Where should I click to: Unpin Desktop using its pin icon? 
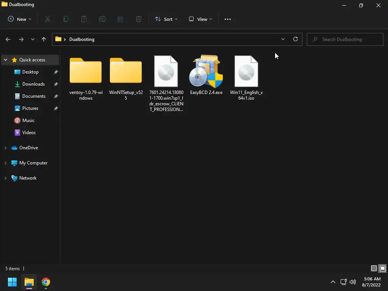coord(56,72)
